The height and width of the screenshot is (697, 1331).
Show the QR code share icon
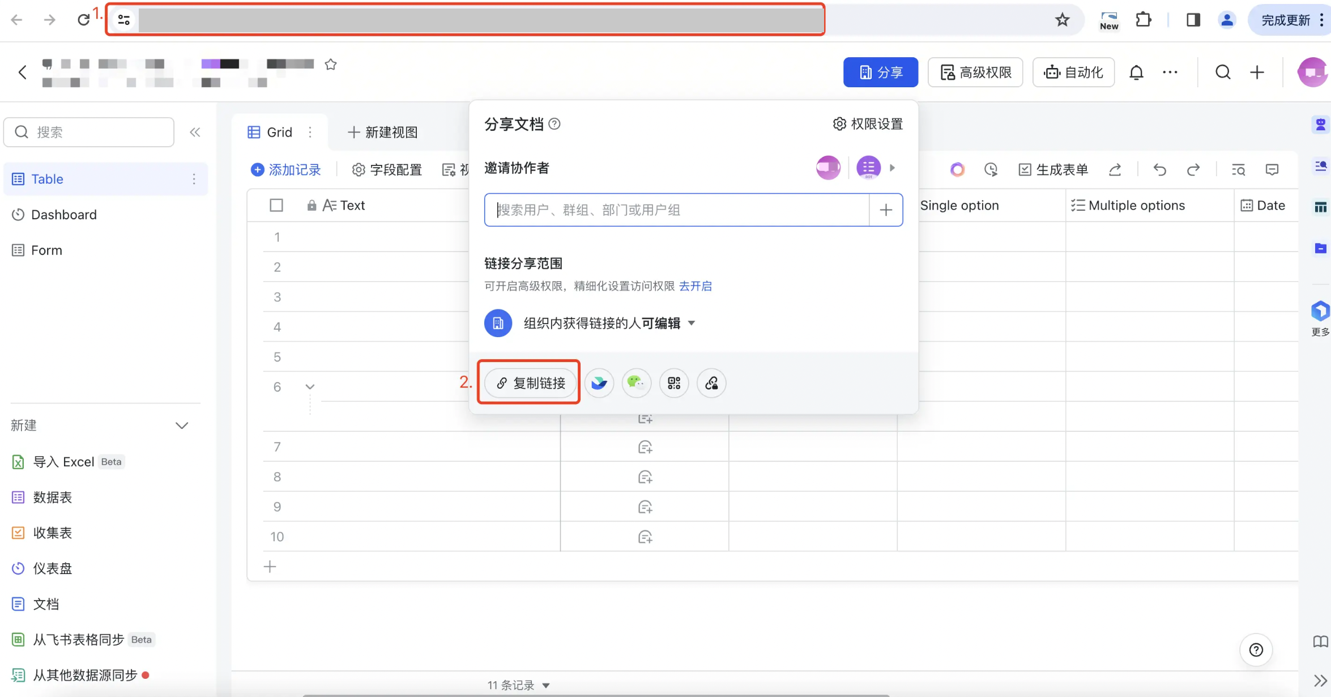(x=673, y=383)
